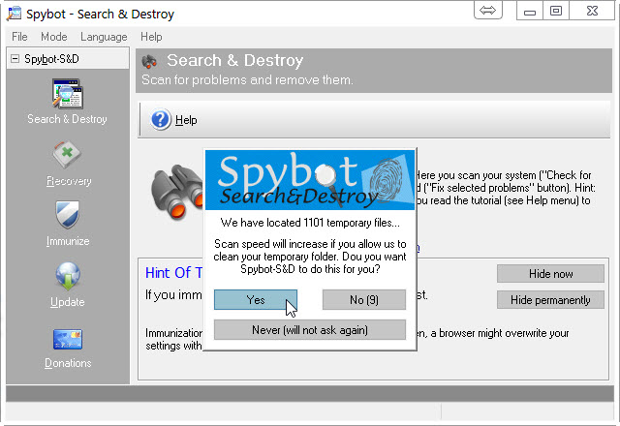Click Hide permanently for the hint
This screenshot has height=426, width=620.
click(x=550, y=300)
